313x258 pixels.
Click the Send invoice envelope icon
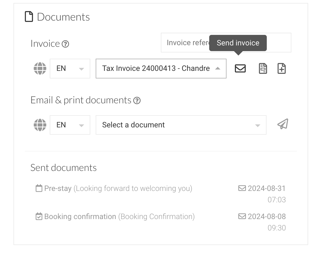point(240,68)
